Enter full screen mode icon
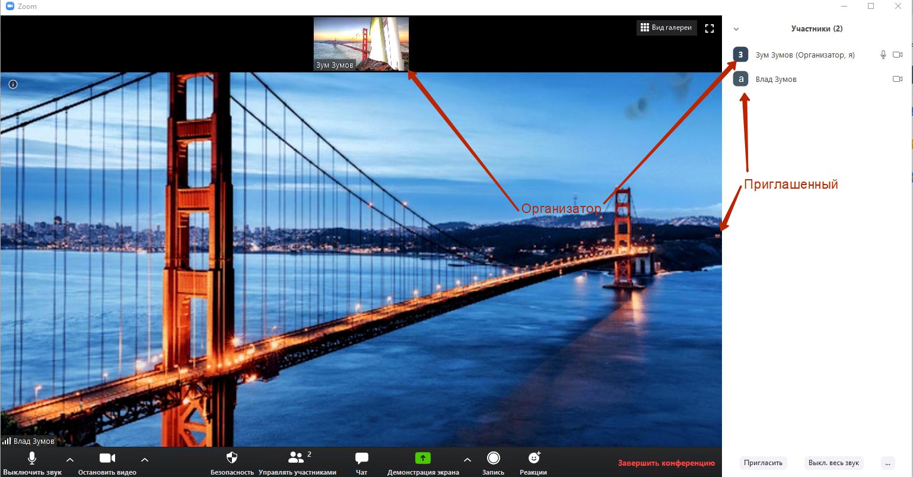Viewport: 913px width, 477px height. (709, 28)
